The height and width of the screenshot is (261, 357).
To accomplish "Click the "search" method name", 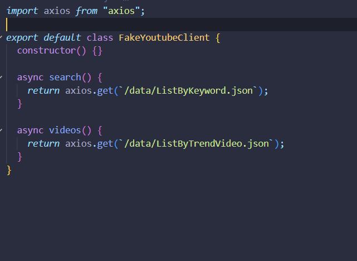I will click(x=65, y=78).
